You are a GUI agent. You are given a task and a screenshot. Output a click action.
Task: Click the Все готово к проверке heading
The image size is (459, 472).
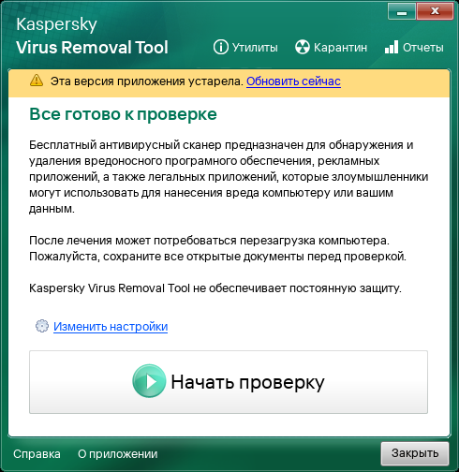(123, 114)
